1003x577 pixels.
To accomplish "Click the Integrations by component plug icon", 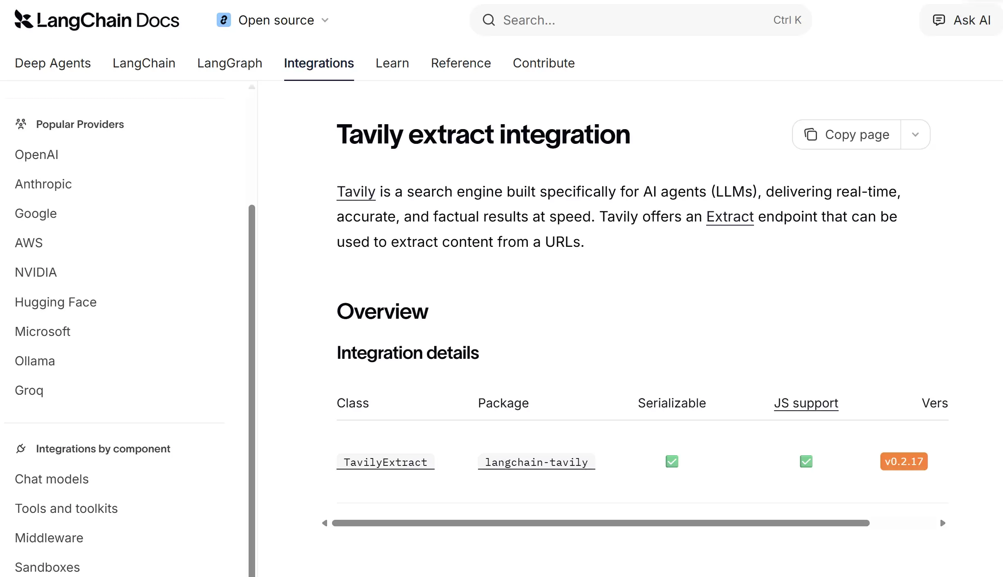I will pyautogui.click(x=21, y=449).
